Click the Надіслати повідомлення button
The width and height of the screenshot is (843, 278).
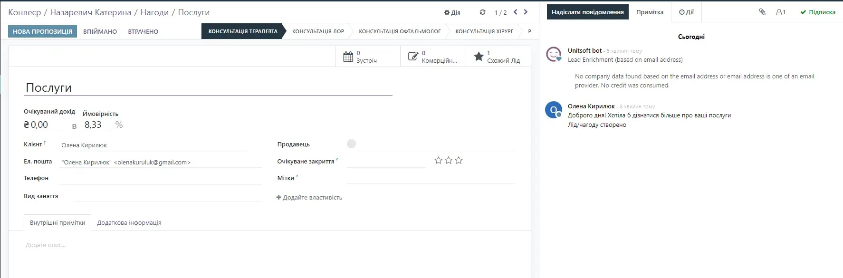(587, 12)
